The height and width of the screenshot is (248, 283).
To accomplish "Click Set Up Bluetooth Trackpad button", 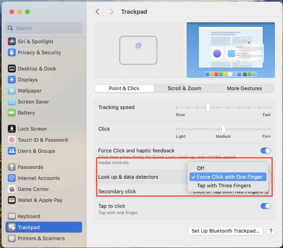I will point(225,231).
